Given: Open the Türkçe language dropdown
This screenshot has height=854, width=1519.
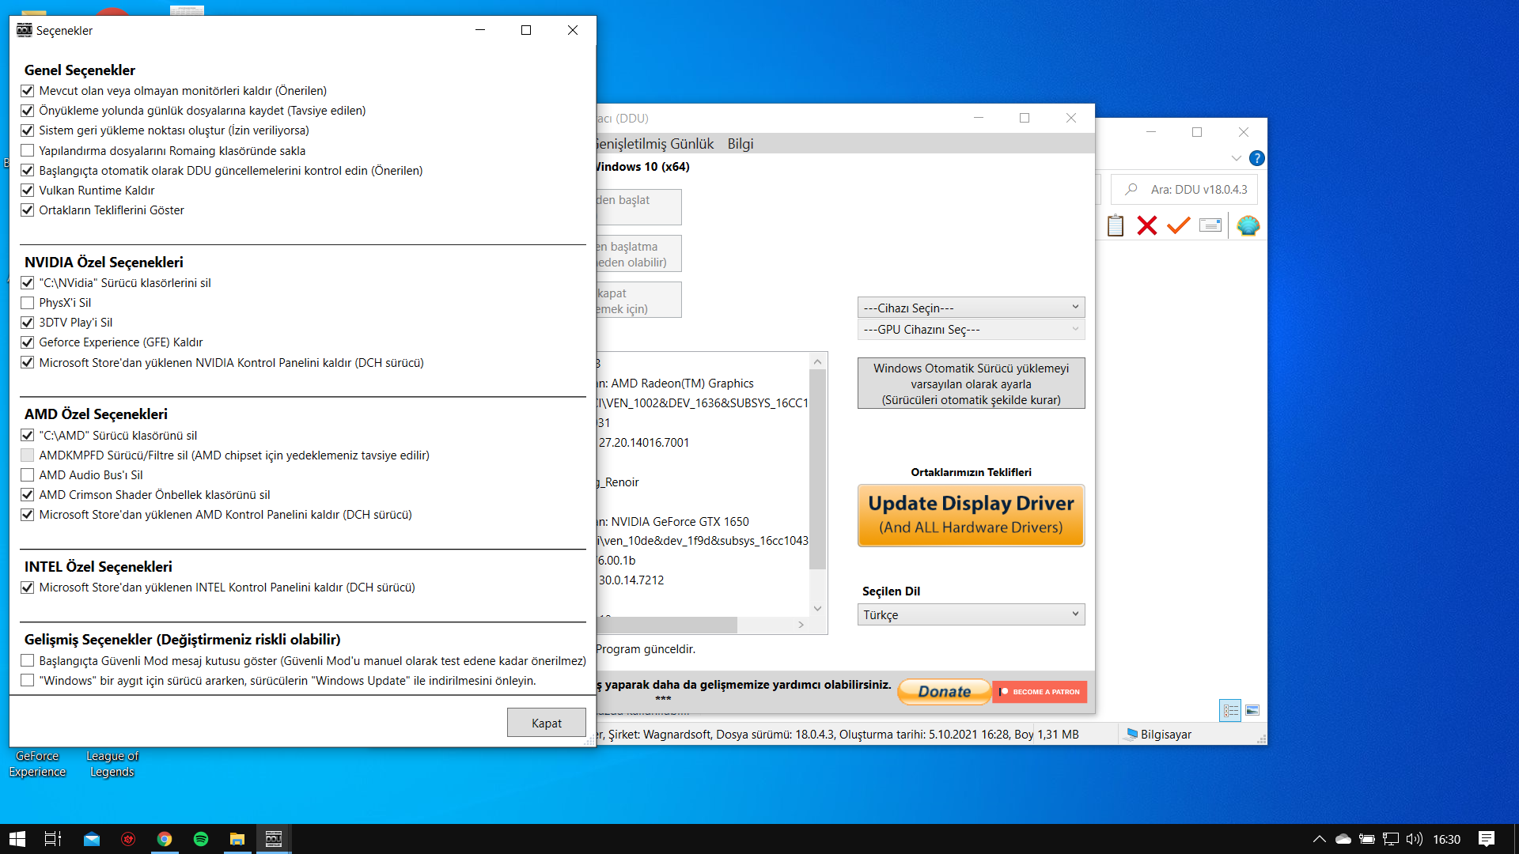Looking at the screenshot, I should pos(971,614).
